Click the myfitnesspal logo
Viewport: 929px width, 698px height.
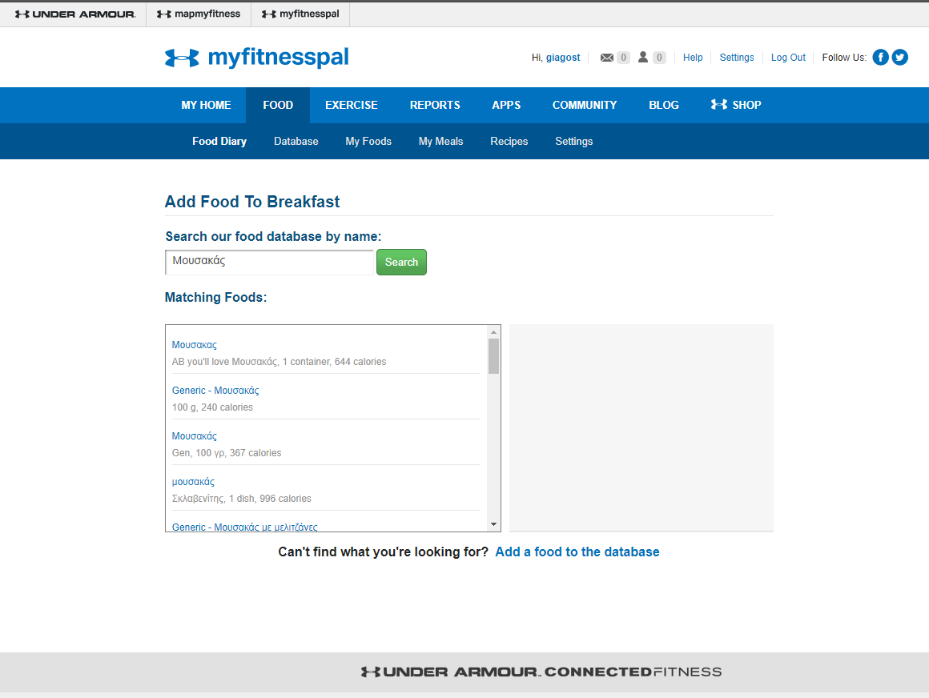(x=256, y=58)
